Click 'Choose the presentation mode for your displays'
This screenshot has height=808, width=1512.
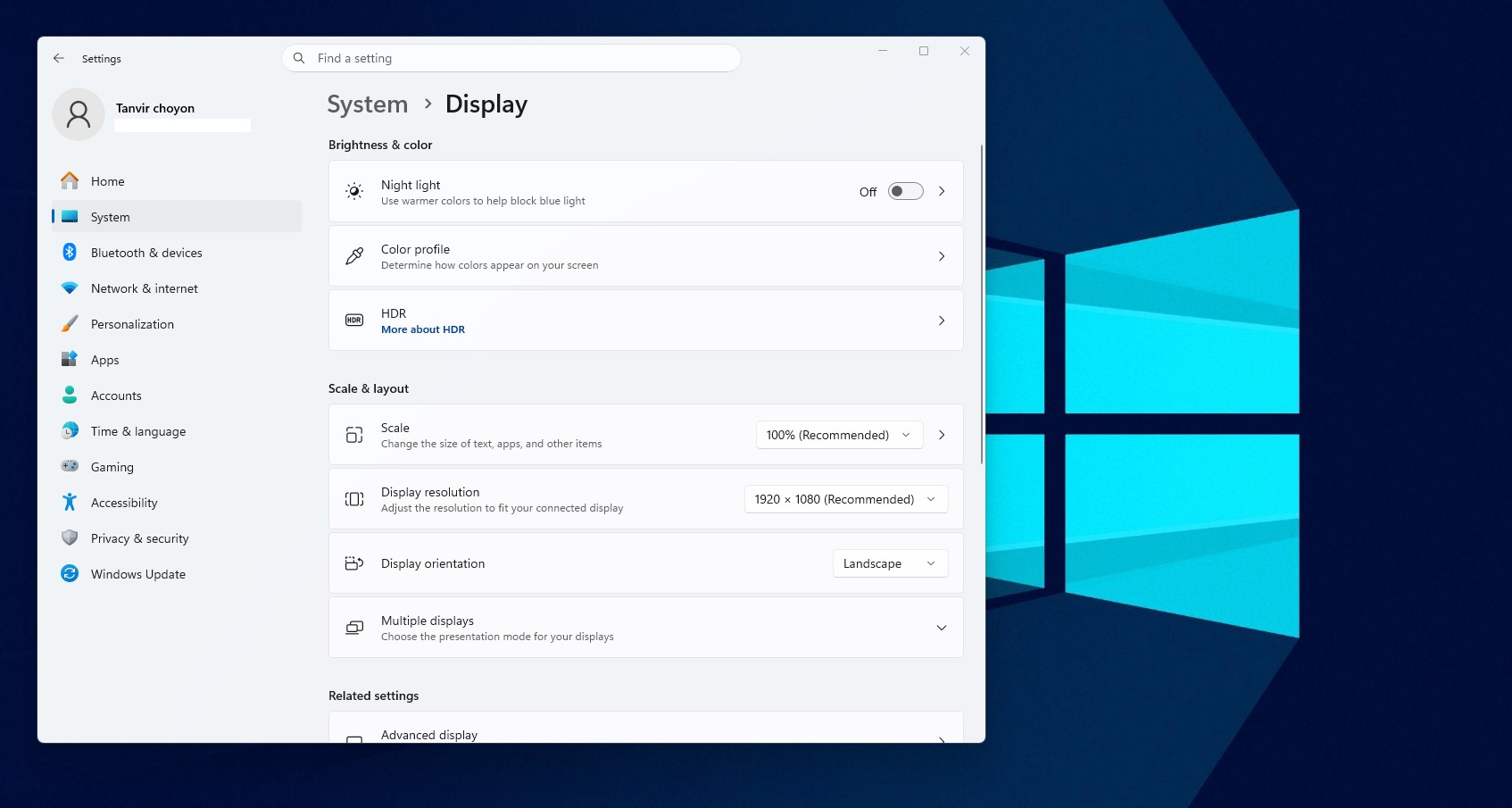(x=497, y=637)
